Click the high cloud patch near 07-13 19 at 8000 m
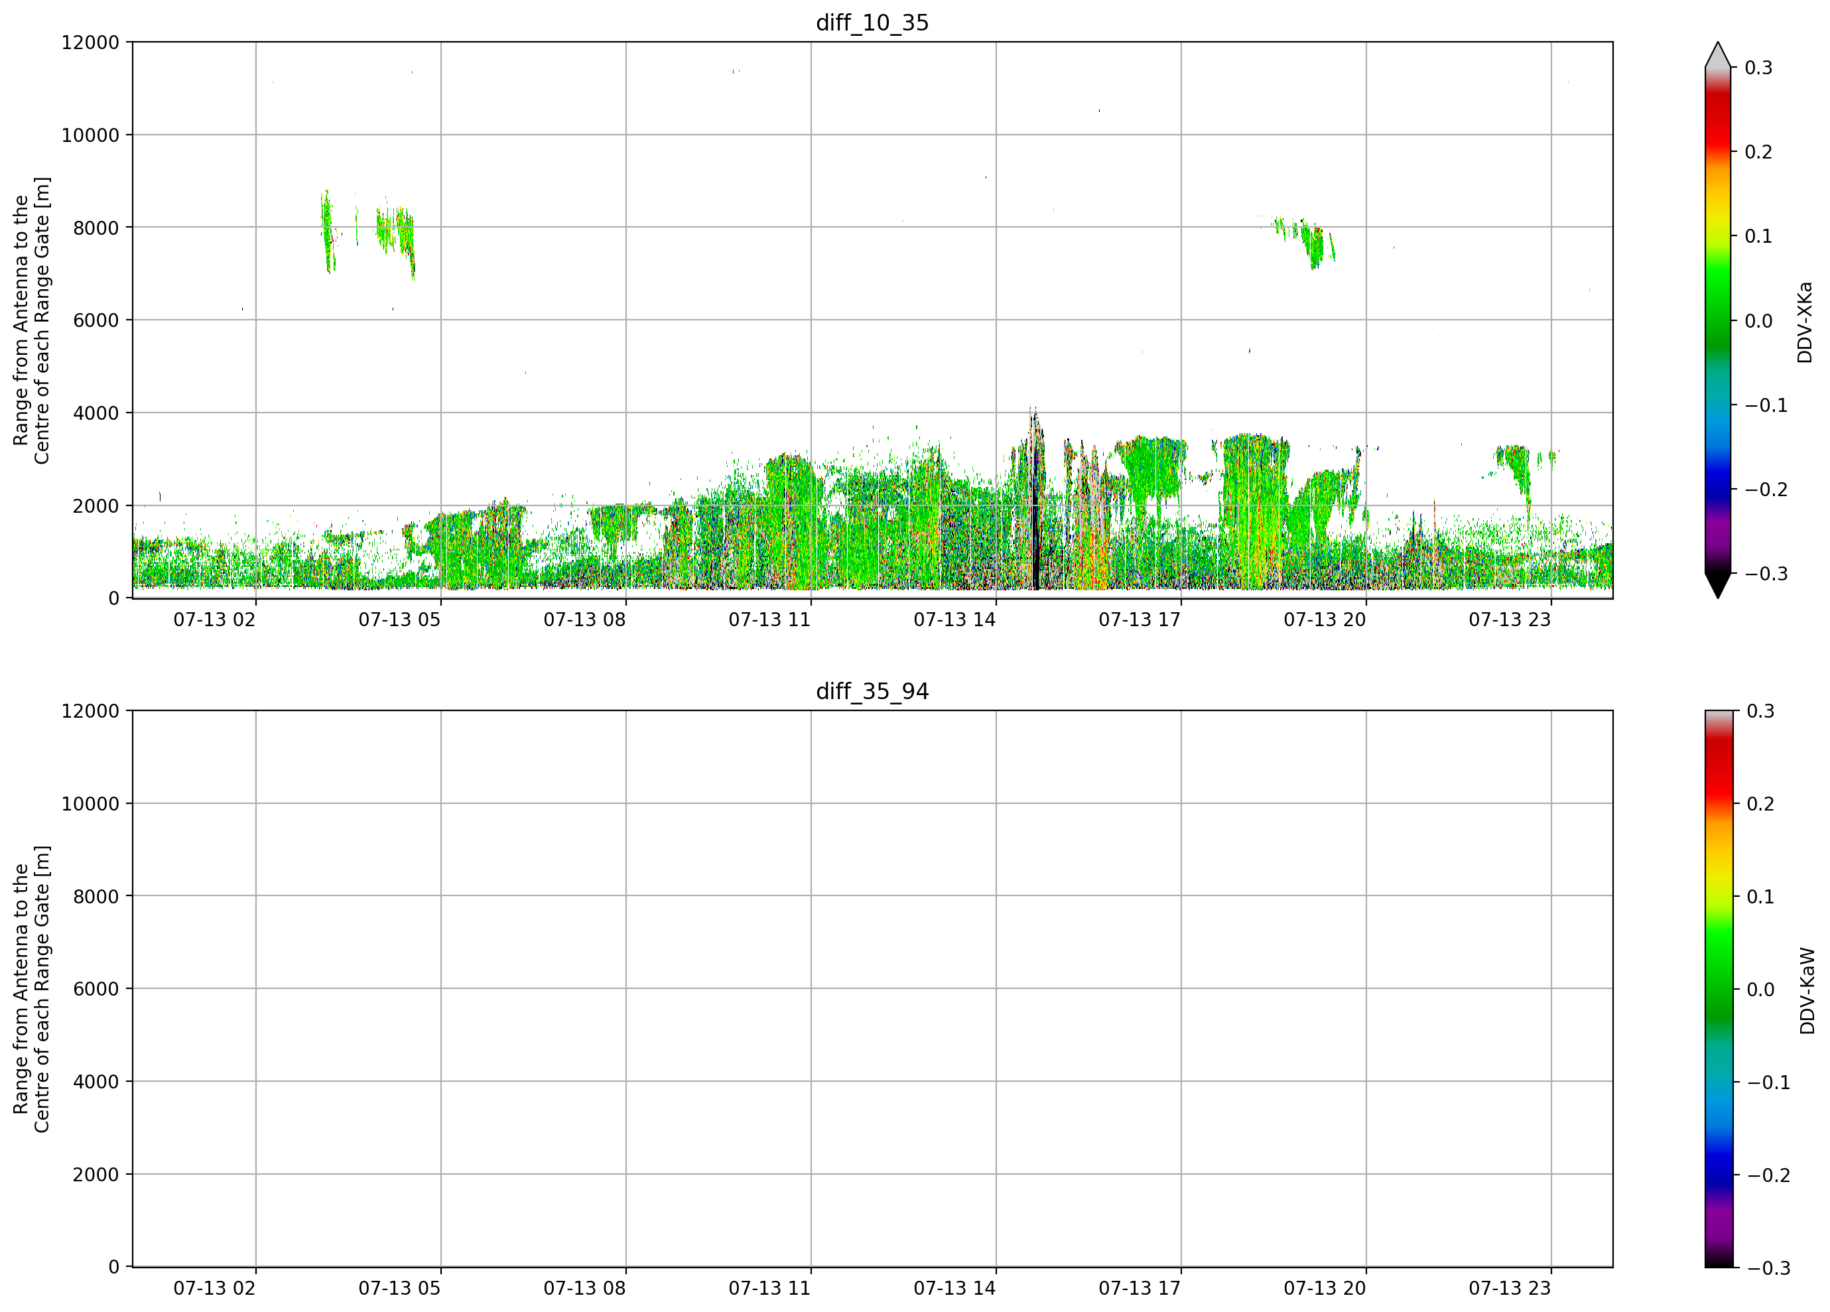 tap(1305, 241)
